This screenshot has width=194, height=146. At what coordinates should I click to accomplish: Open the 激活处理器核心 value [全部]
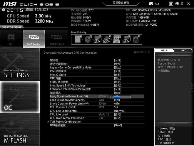118,64
